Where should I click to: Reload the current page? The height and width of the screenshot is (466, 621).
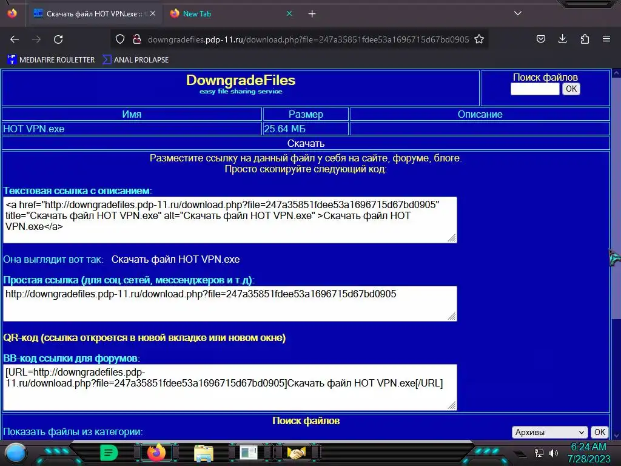[x=58, y=39]
